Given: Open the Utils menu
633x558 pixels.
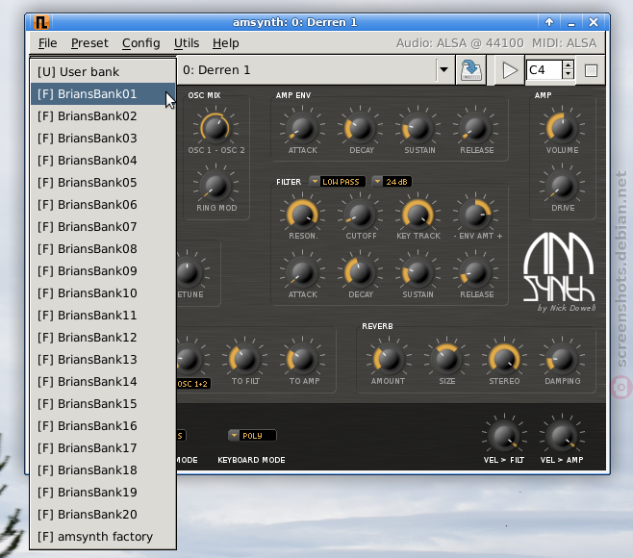Looking at the screenshot, I should [x=187, y=42].
